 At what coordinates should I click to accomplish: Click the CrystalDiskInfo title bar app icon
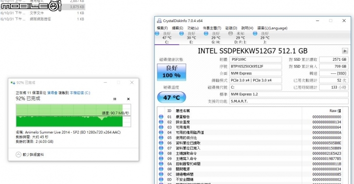pos(159,21)
